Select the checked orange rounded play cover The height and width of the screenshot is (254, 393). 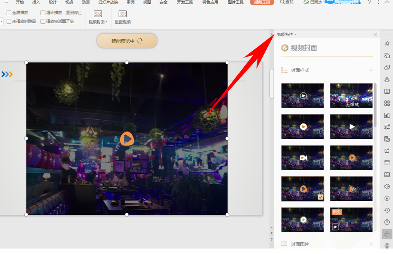pos(302,189)
